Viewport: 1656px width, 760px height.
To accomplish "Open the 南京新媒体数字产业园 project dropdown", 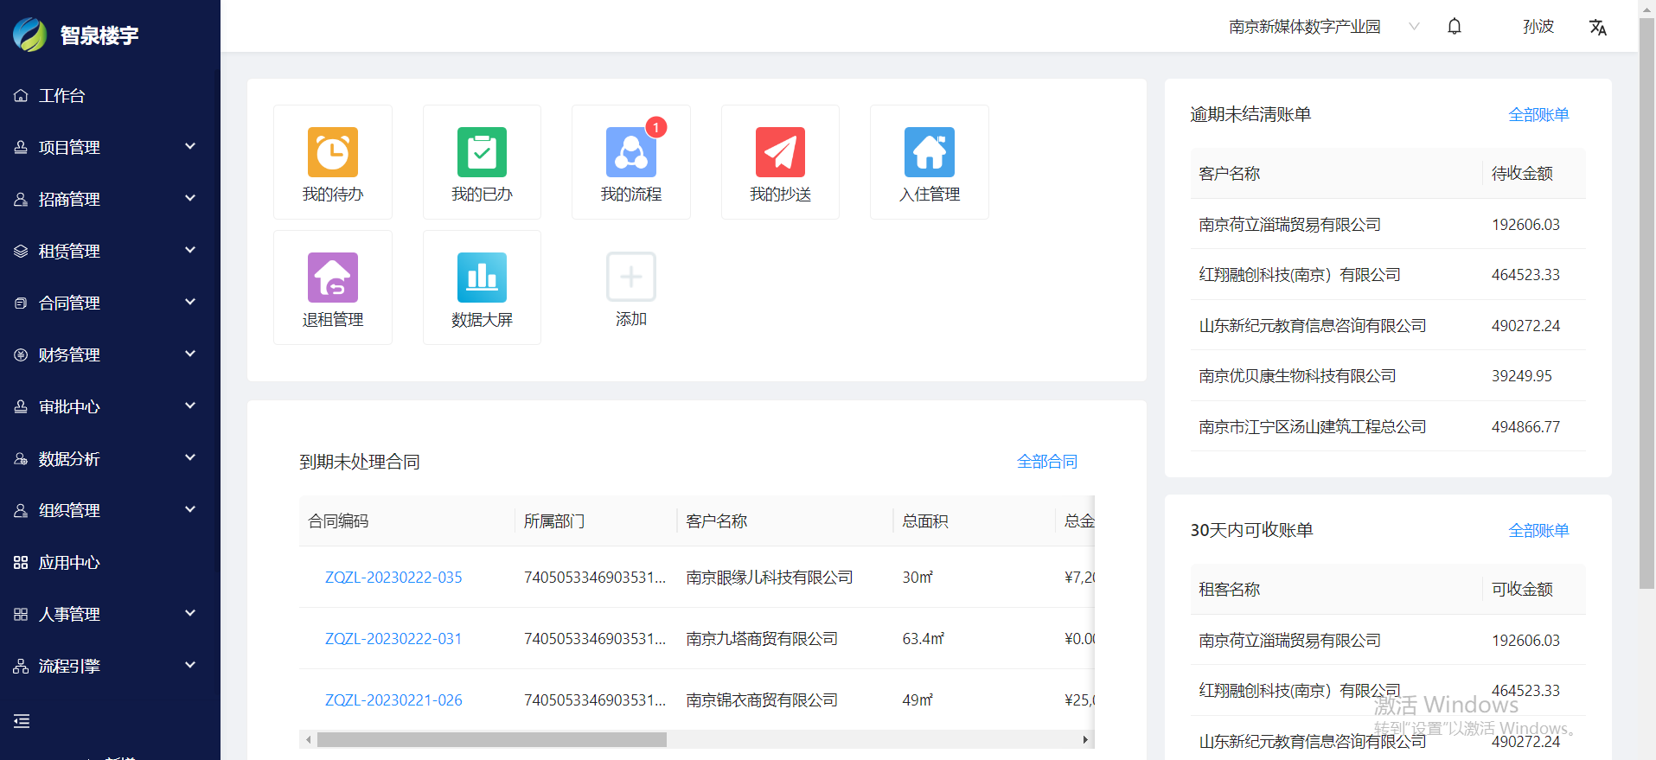I will 1324,27.
